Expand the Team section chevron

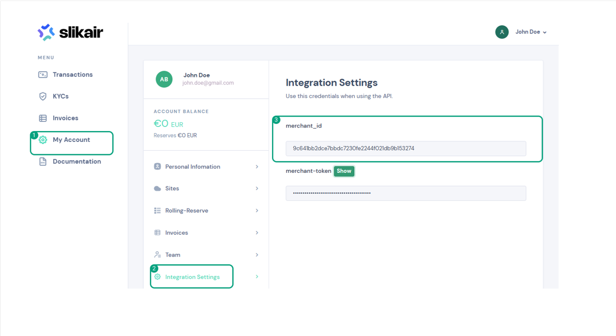[256, 254]
